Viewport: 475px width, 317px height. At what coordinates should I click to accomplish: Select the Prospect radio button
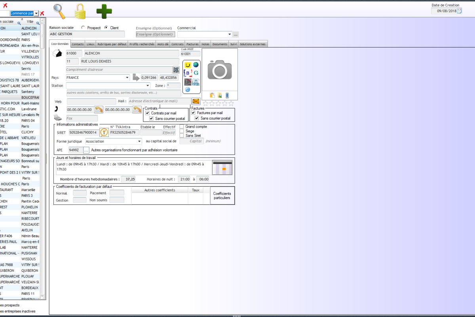[83, 28]
